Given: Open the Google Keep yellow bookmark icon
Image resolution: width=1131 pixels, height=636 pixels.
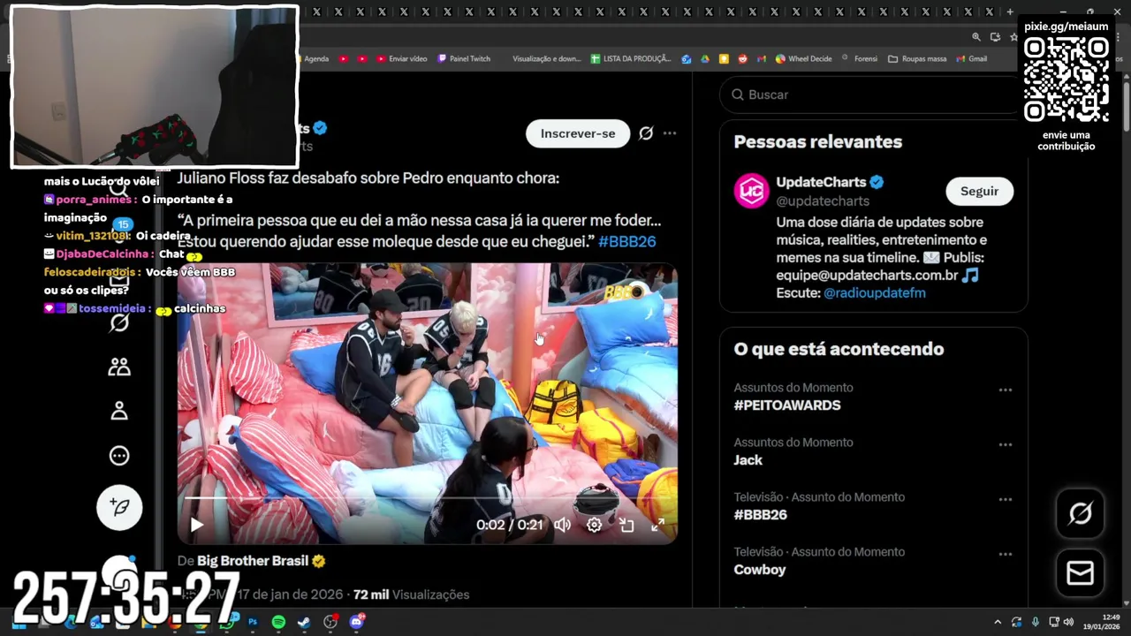Looking at the screenshot, I should pos(724,59).
